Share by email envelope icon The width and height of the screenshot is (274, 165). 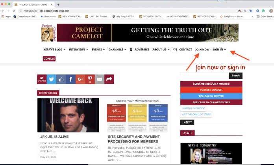click(100, 80)
